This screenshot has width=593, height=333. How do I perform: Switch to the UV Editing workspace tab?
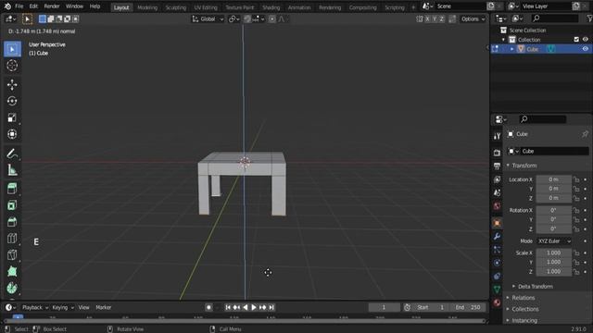pos(206,7)
